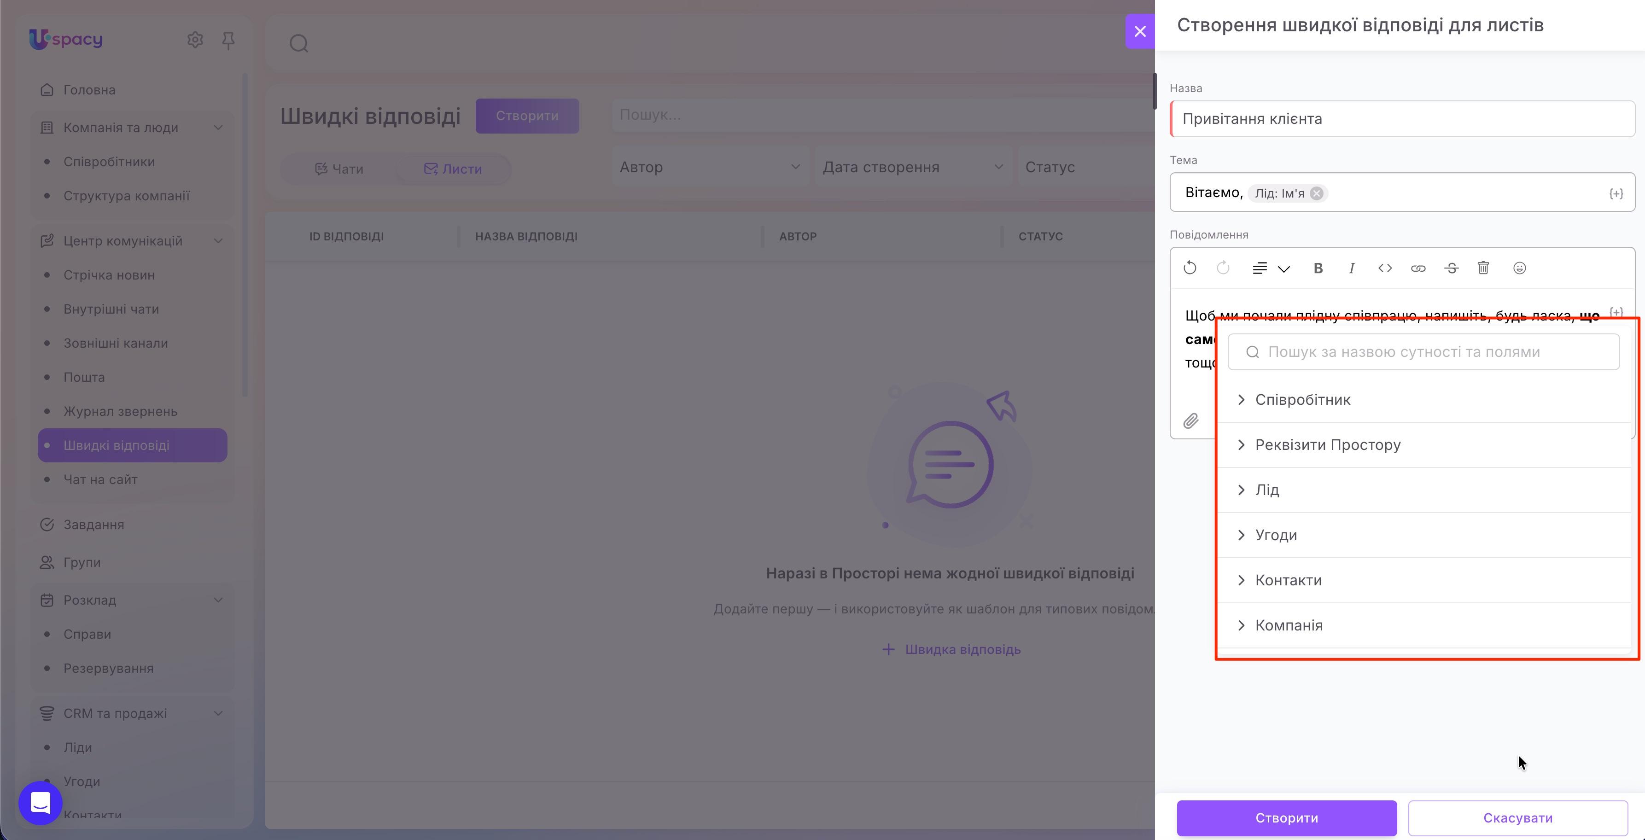Expand the Компанія entity group
This screenshot has width=1645, height=840.
click(x=1424, y=625)
